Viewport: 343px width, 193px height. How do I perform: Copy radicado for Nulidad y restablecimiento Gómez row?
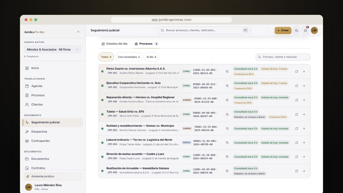coord(227,128)
